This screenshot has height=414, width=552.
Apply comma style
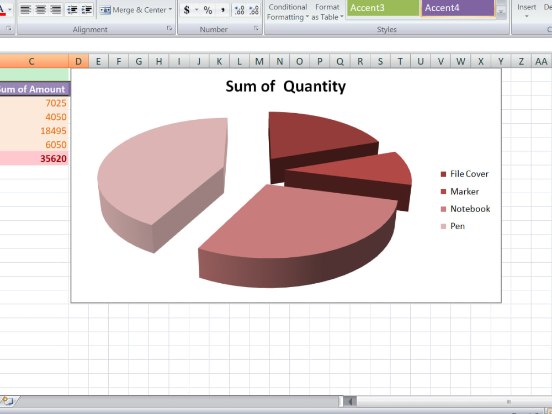point(222,10)
